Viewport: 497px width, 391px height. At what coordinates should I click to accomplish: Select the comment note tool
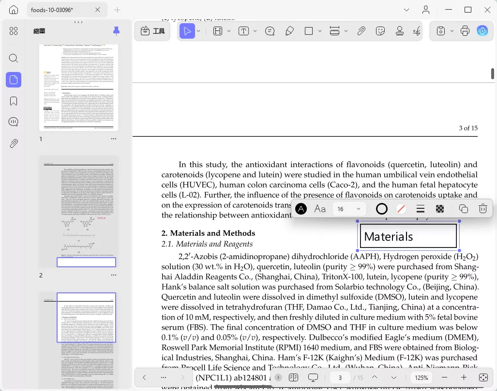pyautogui.click(x=270, y=31)
